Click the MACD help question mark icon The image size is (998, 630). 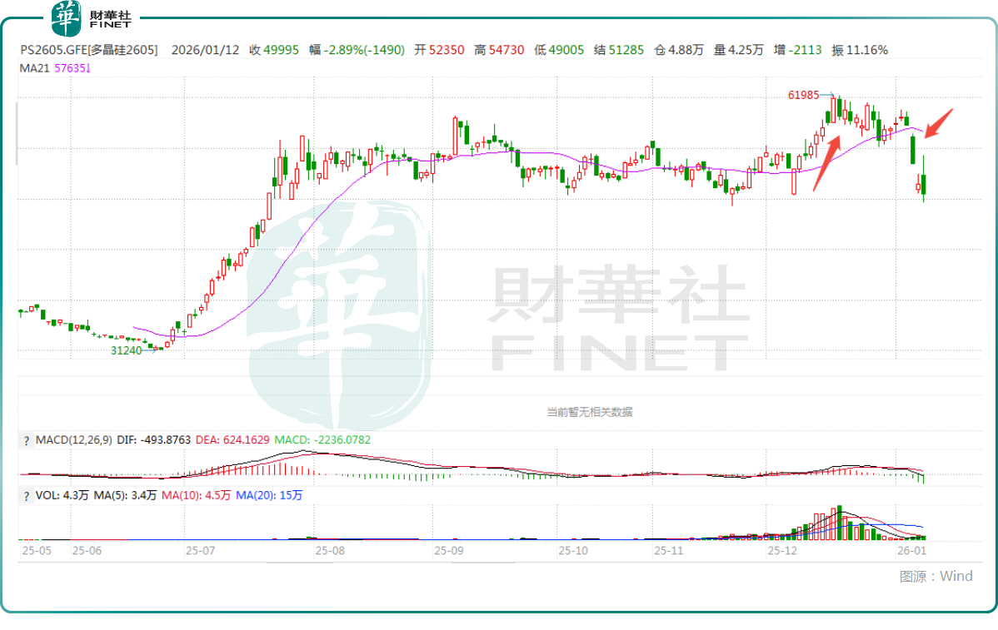coord(27,439)
